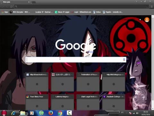Open the Deface bookmark
The height and width of the screenshot is (116, 154).
pyautogui.click(x=97, y=12)
